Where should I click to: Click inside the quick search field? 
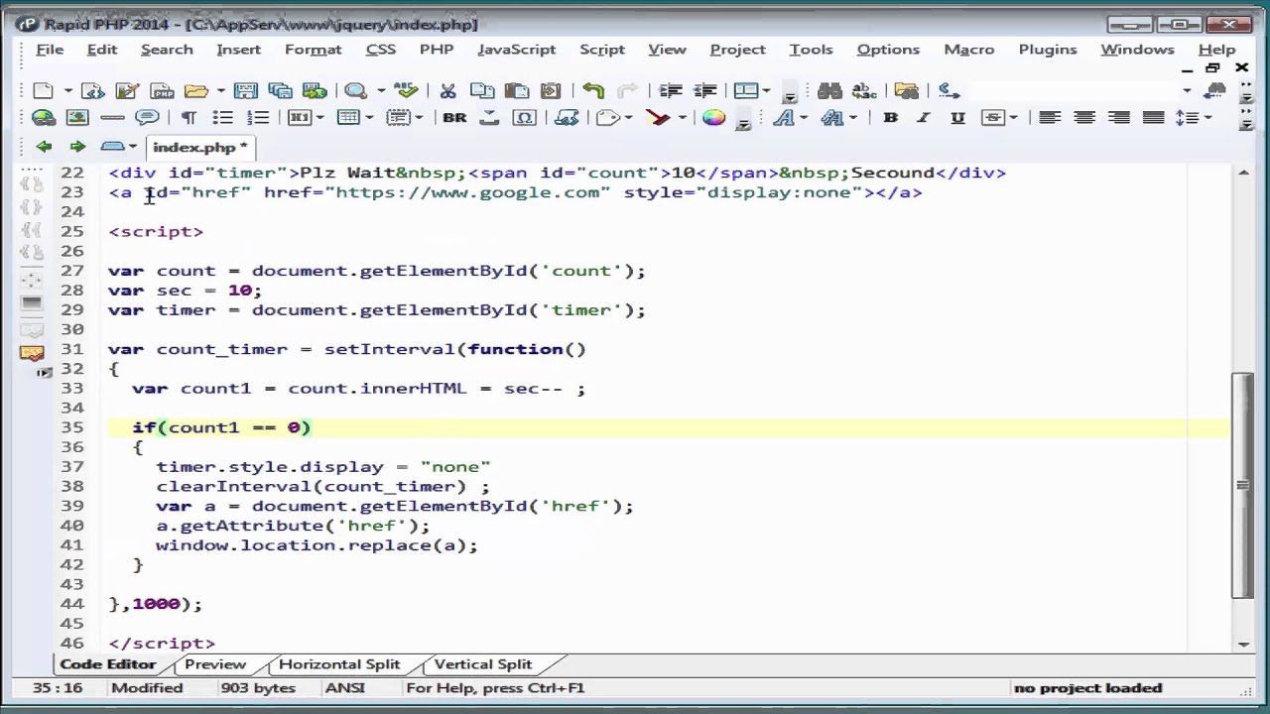point(1074,91)
